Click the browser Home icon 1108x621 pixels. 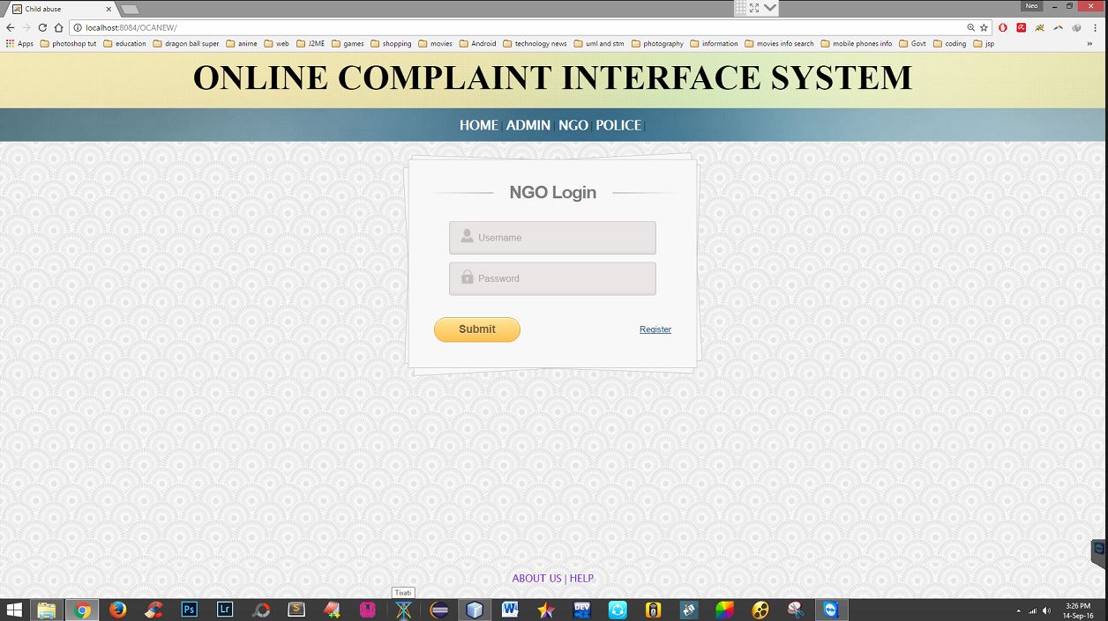coord(58,28)
